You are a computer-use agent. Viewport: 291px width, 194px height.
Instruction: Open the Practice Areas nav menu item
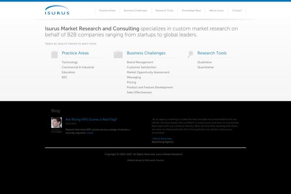click(x=107, y=11)
